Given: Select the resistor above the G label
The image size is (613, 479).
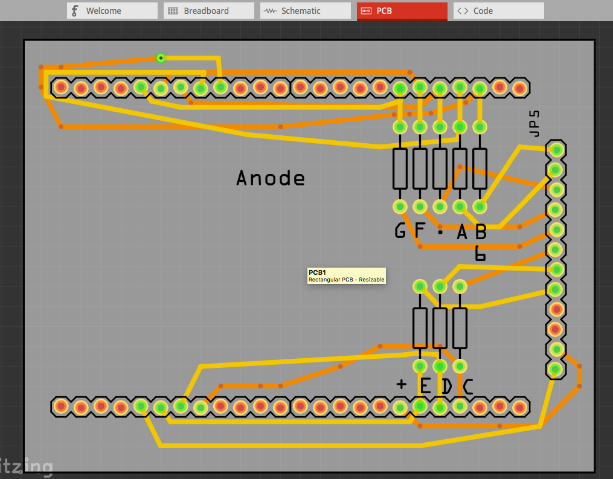Looking at the screenshot, I should coord(400,169).
